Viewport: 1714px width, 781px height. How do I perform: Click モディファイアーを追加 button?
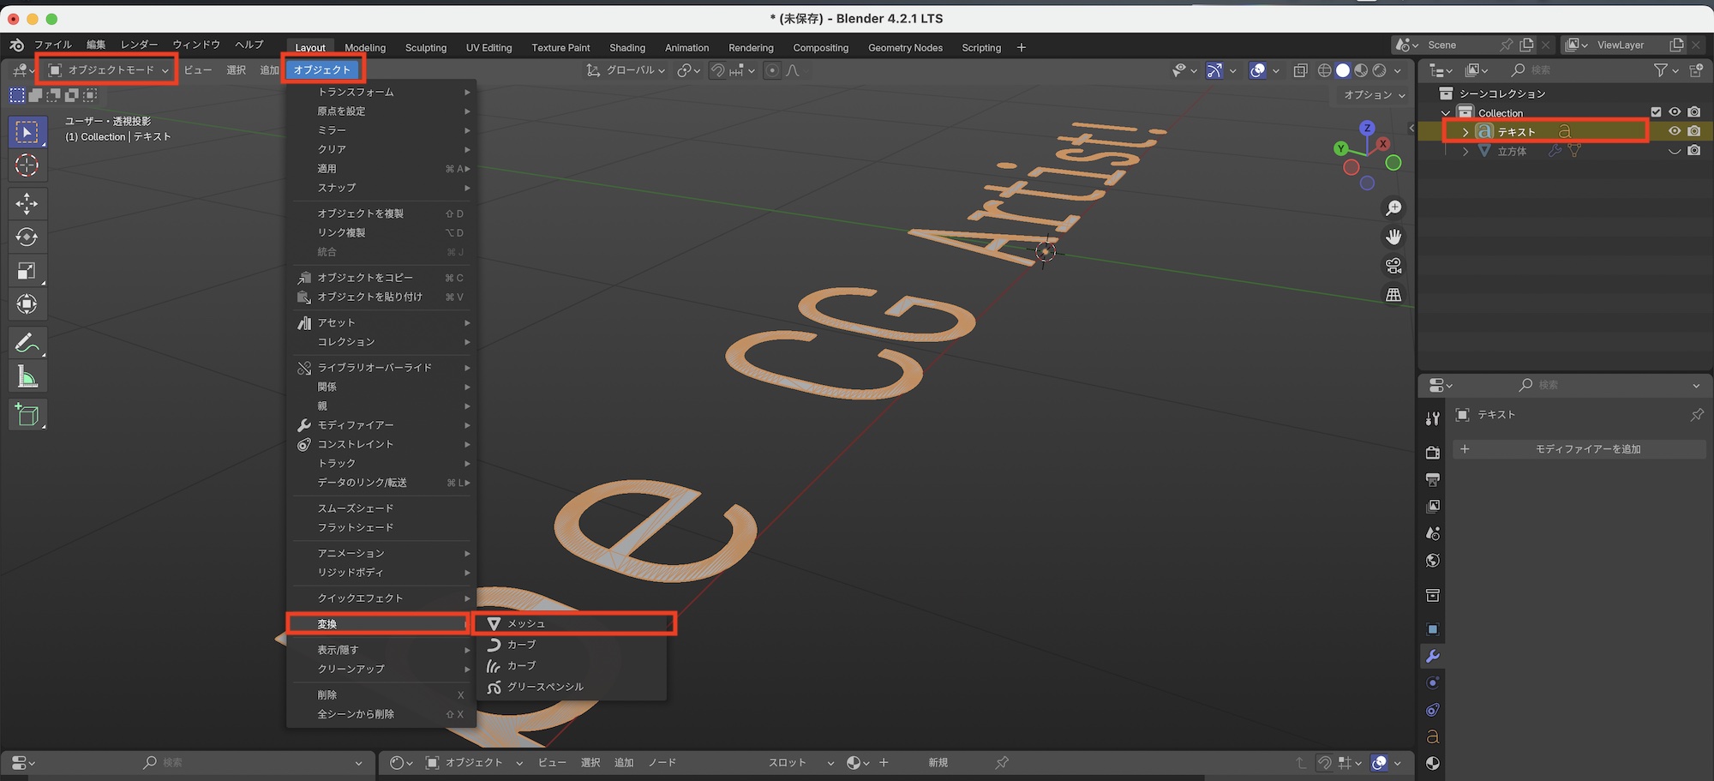[x=1587, y=449]
